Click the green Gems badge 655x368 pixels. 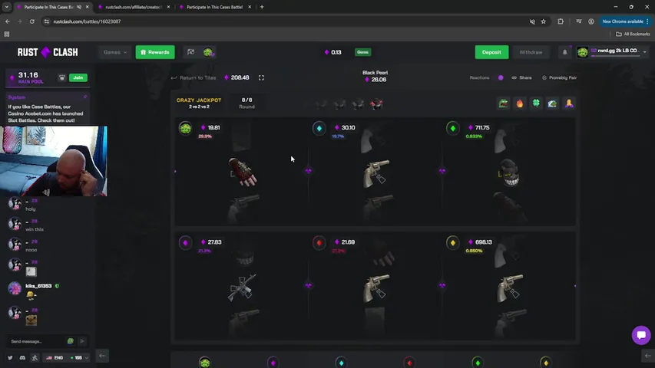coord(362,52)
